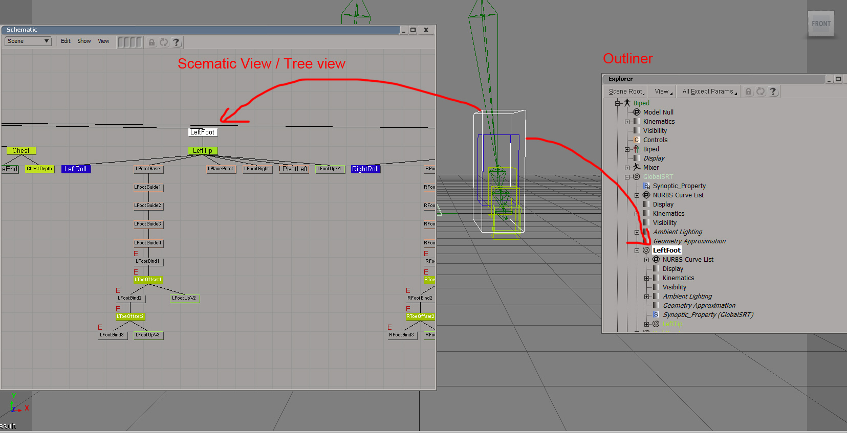Click the Mixer running-figure icon
This screenshot has height=433, width=847.
coord(637,167)
